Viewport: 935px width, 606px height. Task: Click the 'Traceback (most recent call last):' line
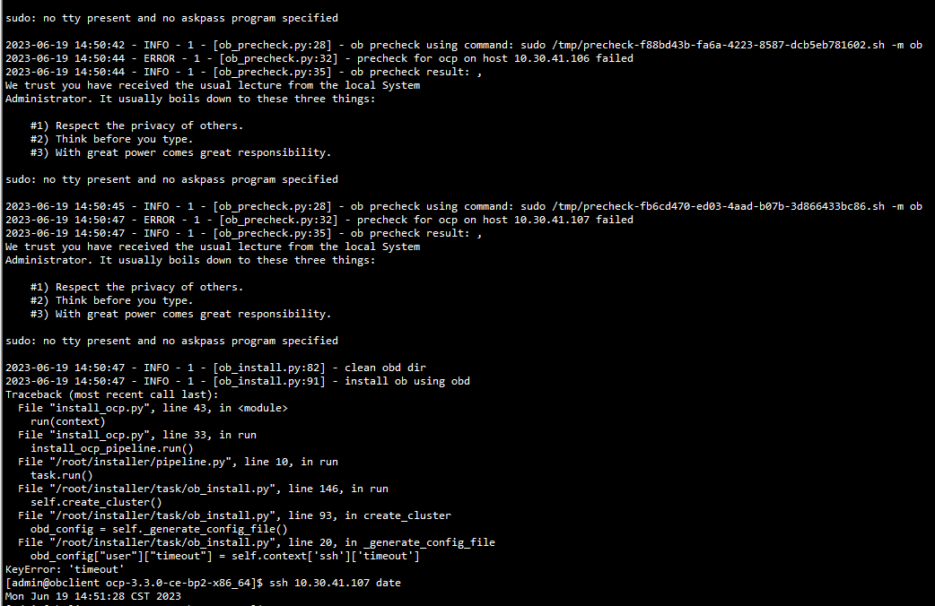(x=112, y=394)
